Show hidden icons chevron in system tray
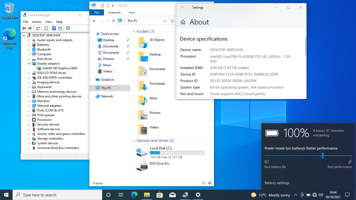The image size is (356, 200). 296,195
